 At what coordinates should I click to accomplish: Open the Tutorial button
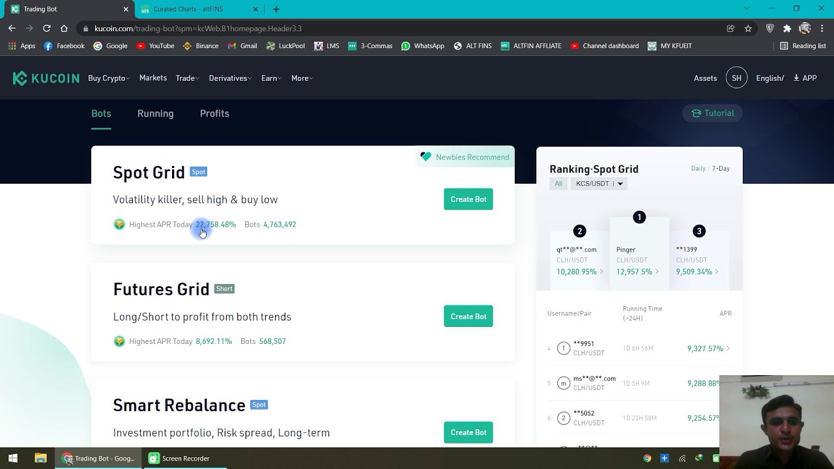[x=713, y=113]
